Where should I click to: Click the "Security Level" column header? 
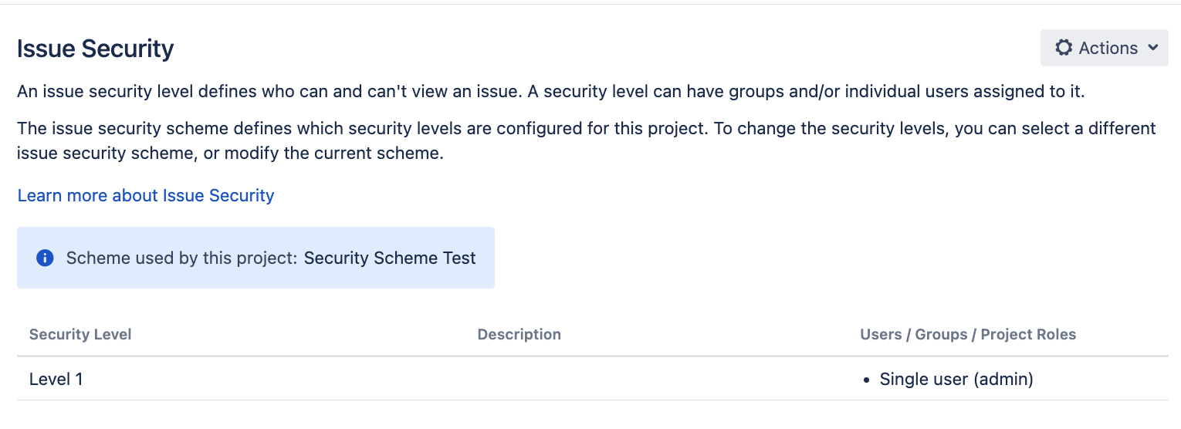pos(80,334)
